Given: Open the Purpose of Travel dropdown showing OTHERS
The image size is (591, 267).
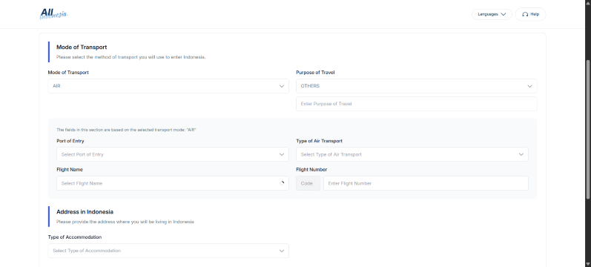Looking at the screenshot, I should pyautogui.click(x=417, y=86).
